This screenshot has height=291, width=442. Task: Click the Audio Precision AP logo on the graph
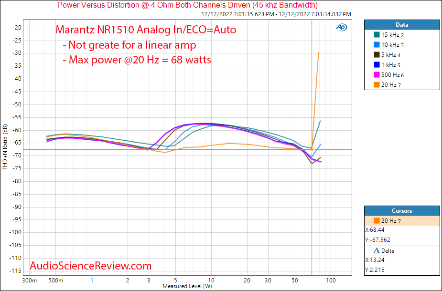tap(341, 27)
